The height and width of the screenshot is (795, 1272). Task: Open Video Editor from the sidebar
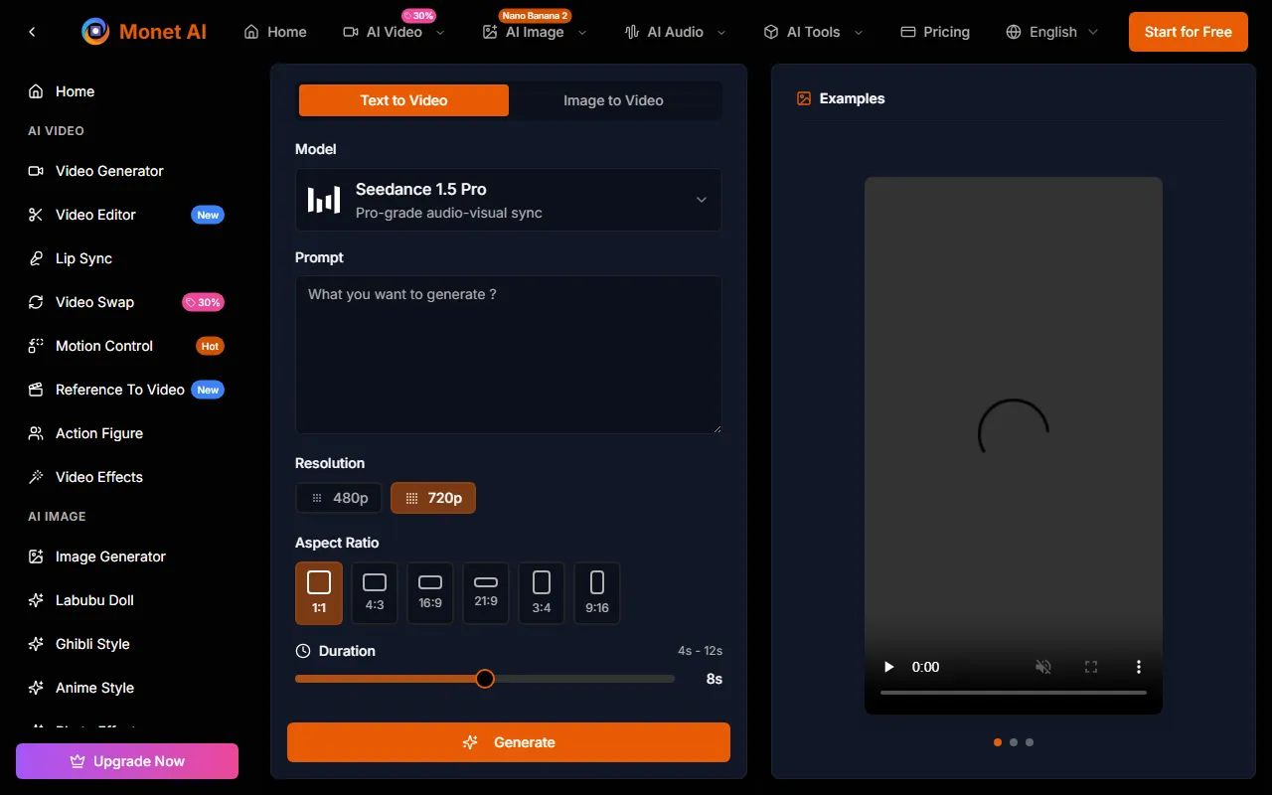coord(95,215)
